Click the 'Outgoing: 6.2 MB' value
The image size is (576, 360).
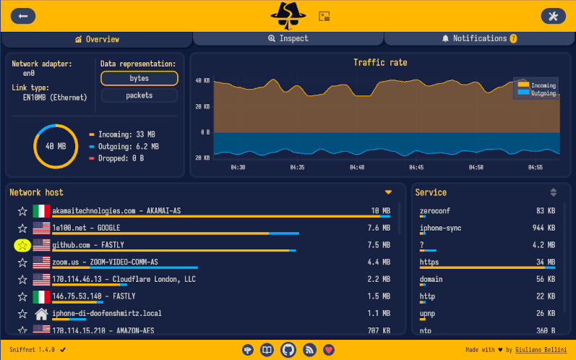(128, 147)
